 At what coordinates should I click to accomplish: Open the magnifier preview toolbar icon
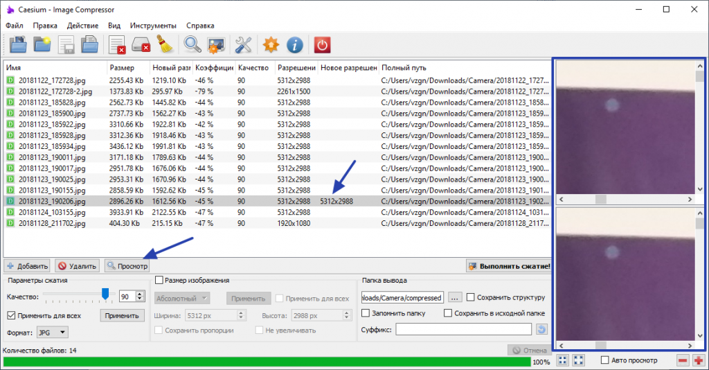tap(192, 45)
